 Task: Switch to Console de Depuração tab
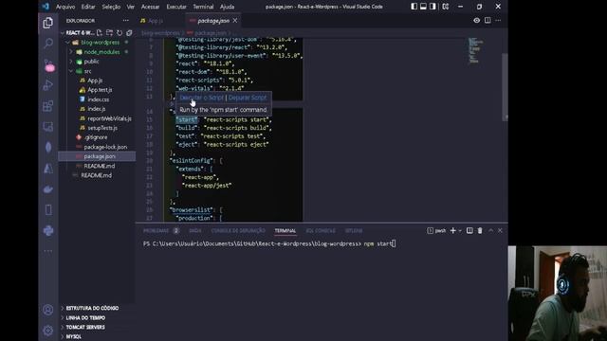pyautogui.click(x=238, y=231)
